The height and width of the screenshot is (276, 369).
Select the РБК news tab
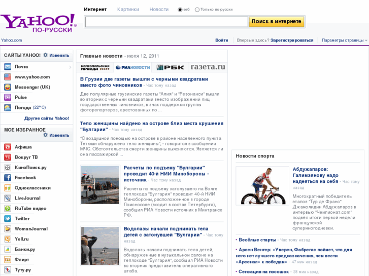(171, 67)
